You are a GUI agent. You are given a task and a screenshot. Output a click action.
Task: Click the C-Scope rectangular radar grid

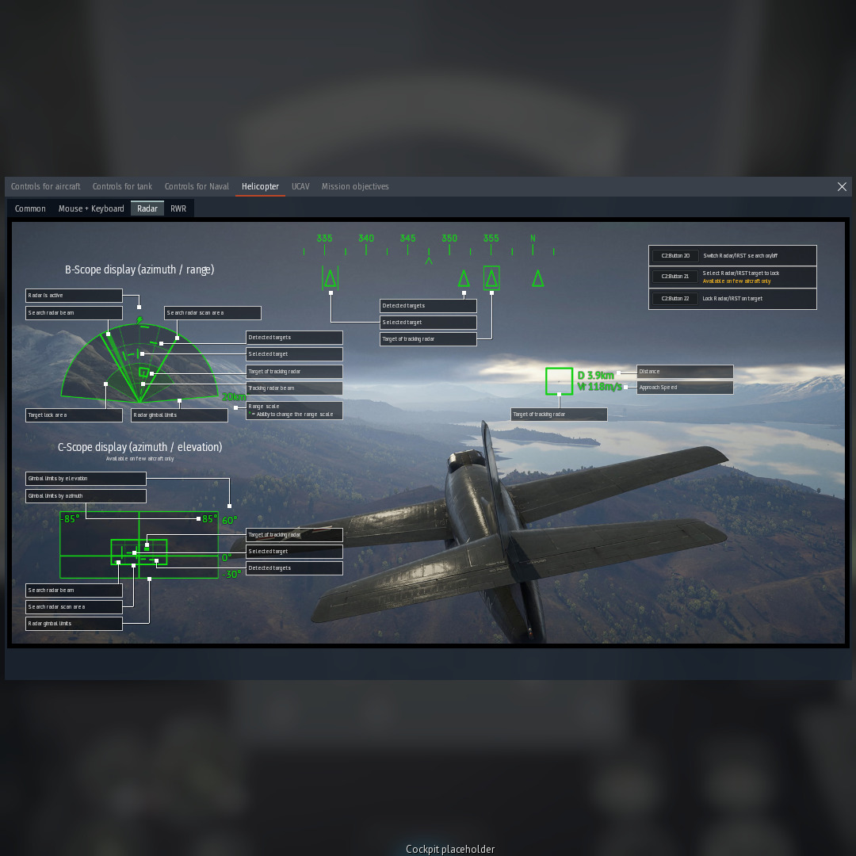(x=139, y=545)
